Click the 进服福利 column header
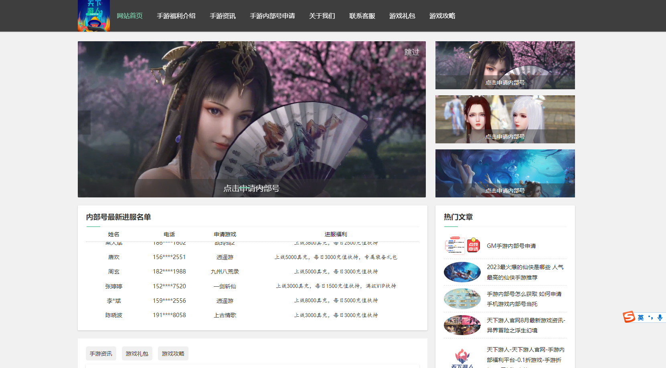This screenshot has height=368, width=666. (336, 234)
